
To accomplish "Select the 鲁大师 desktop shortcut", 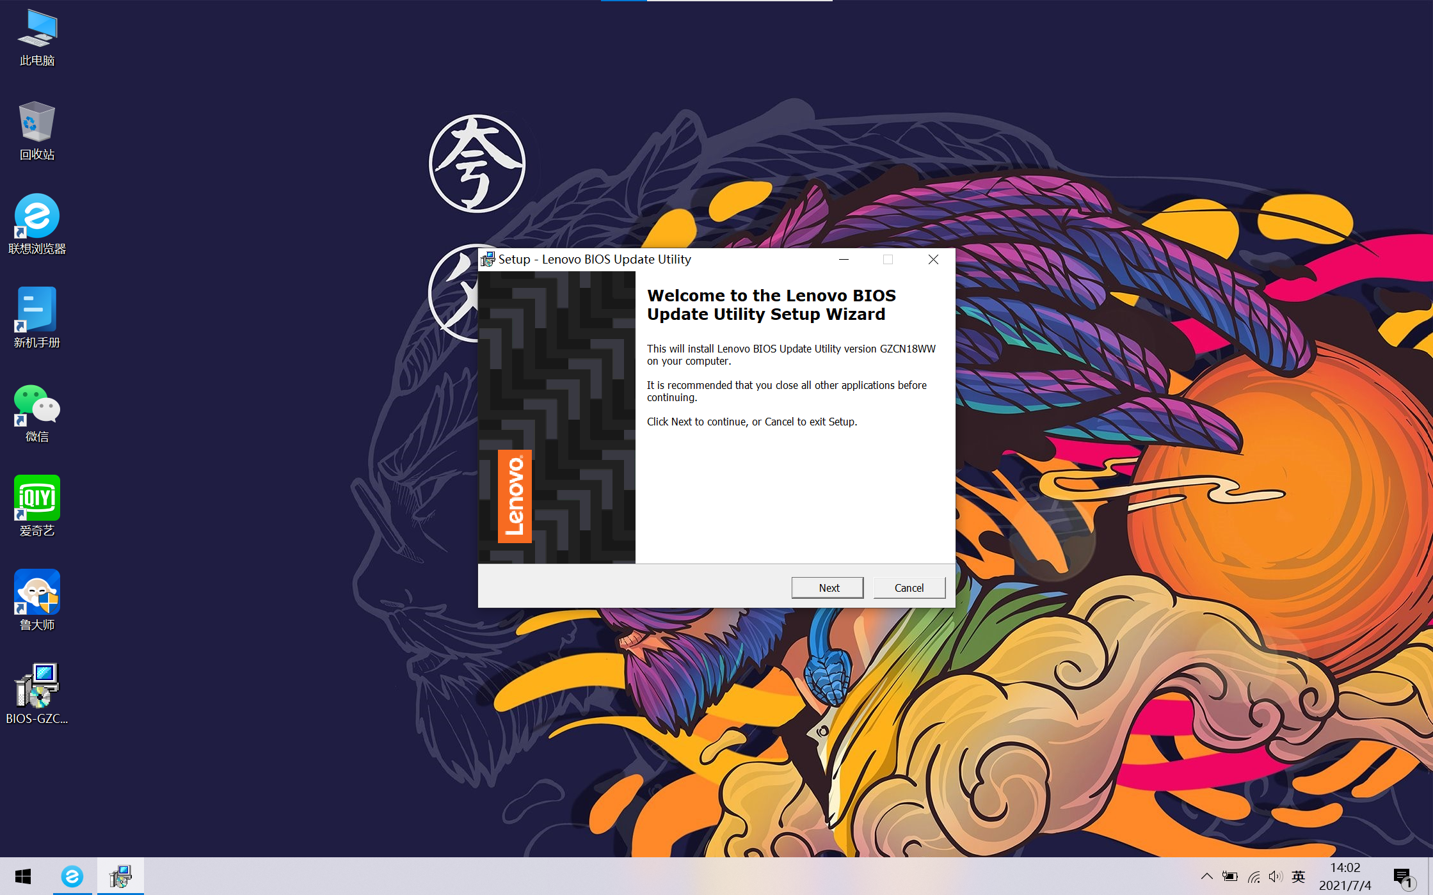I will (x=37, y=600).
